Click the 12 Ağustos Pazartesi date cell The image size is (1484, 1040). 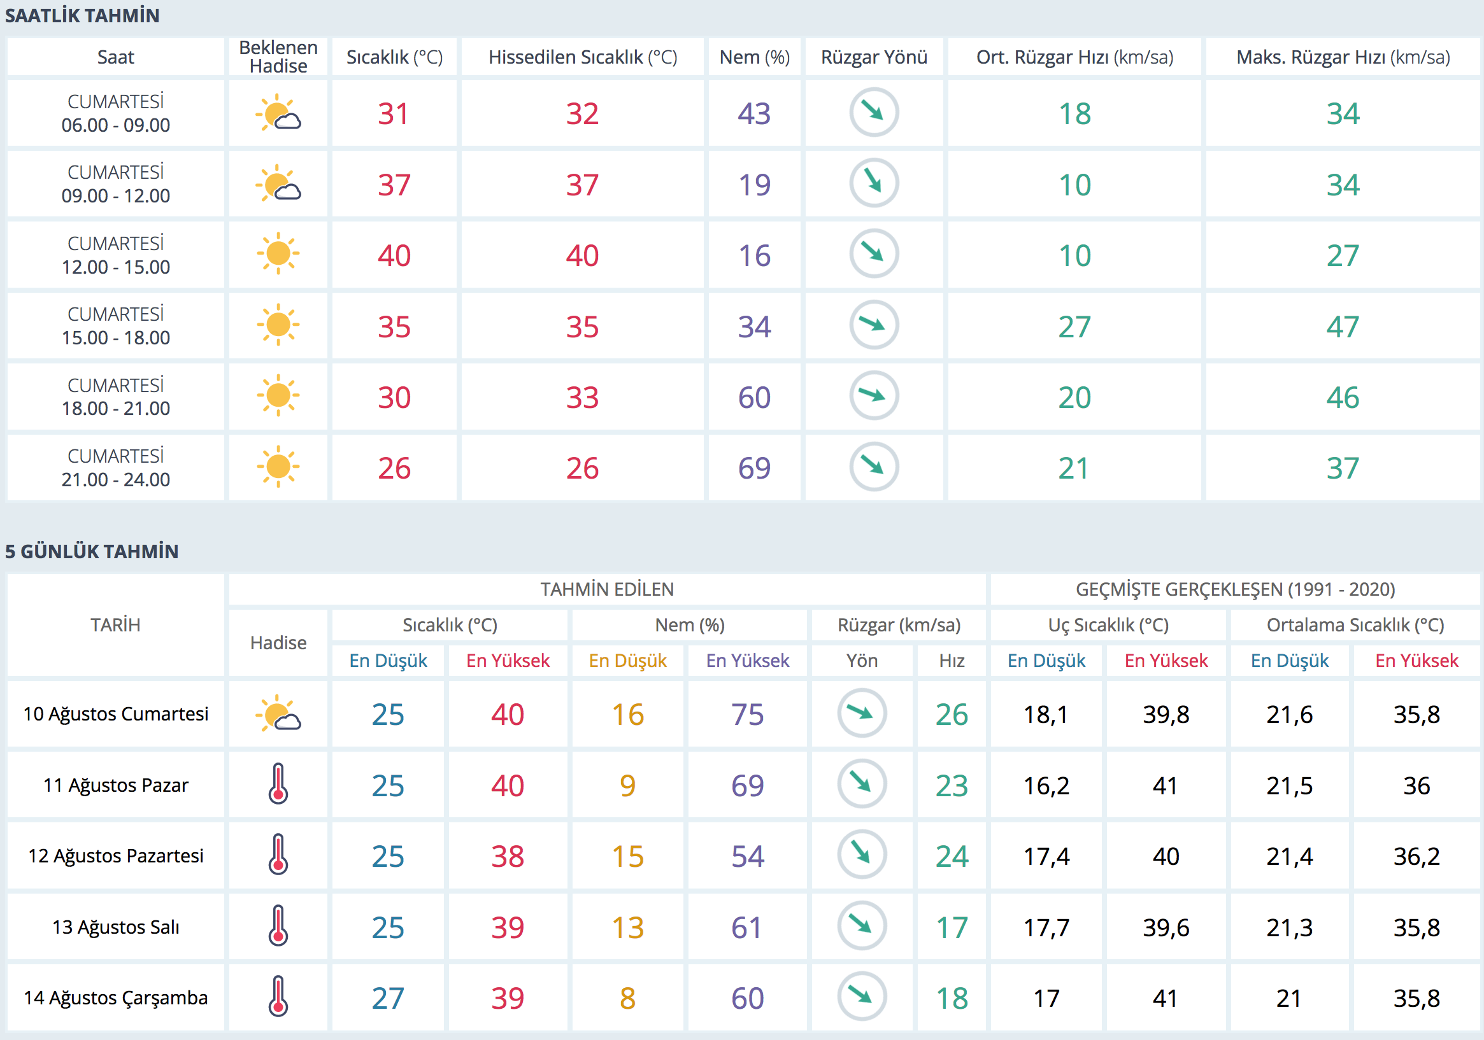click(x=116, y=855)
